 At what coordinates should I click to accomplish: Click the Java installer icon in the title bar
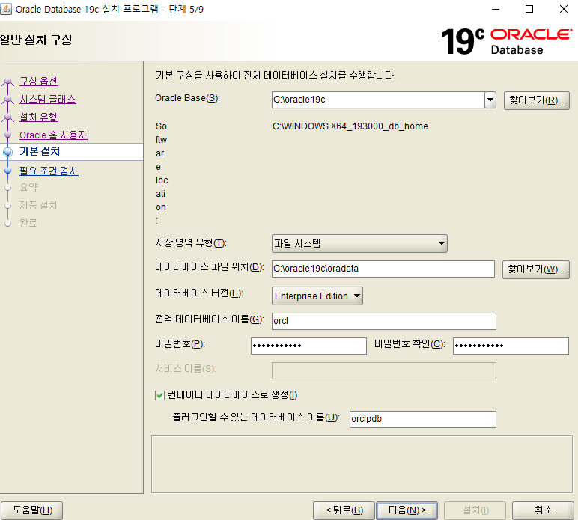tap(6, 9)
